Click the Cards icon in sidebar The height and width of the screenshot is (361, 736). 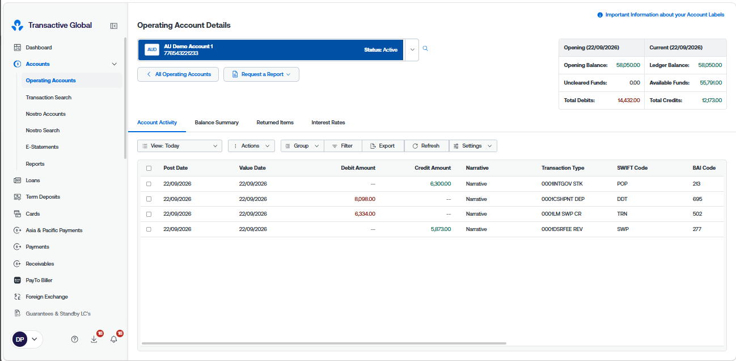(x=17, y=214)
